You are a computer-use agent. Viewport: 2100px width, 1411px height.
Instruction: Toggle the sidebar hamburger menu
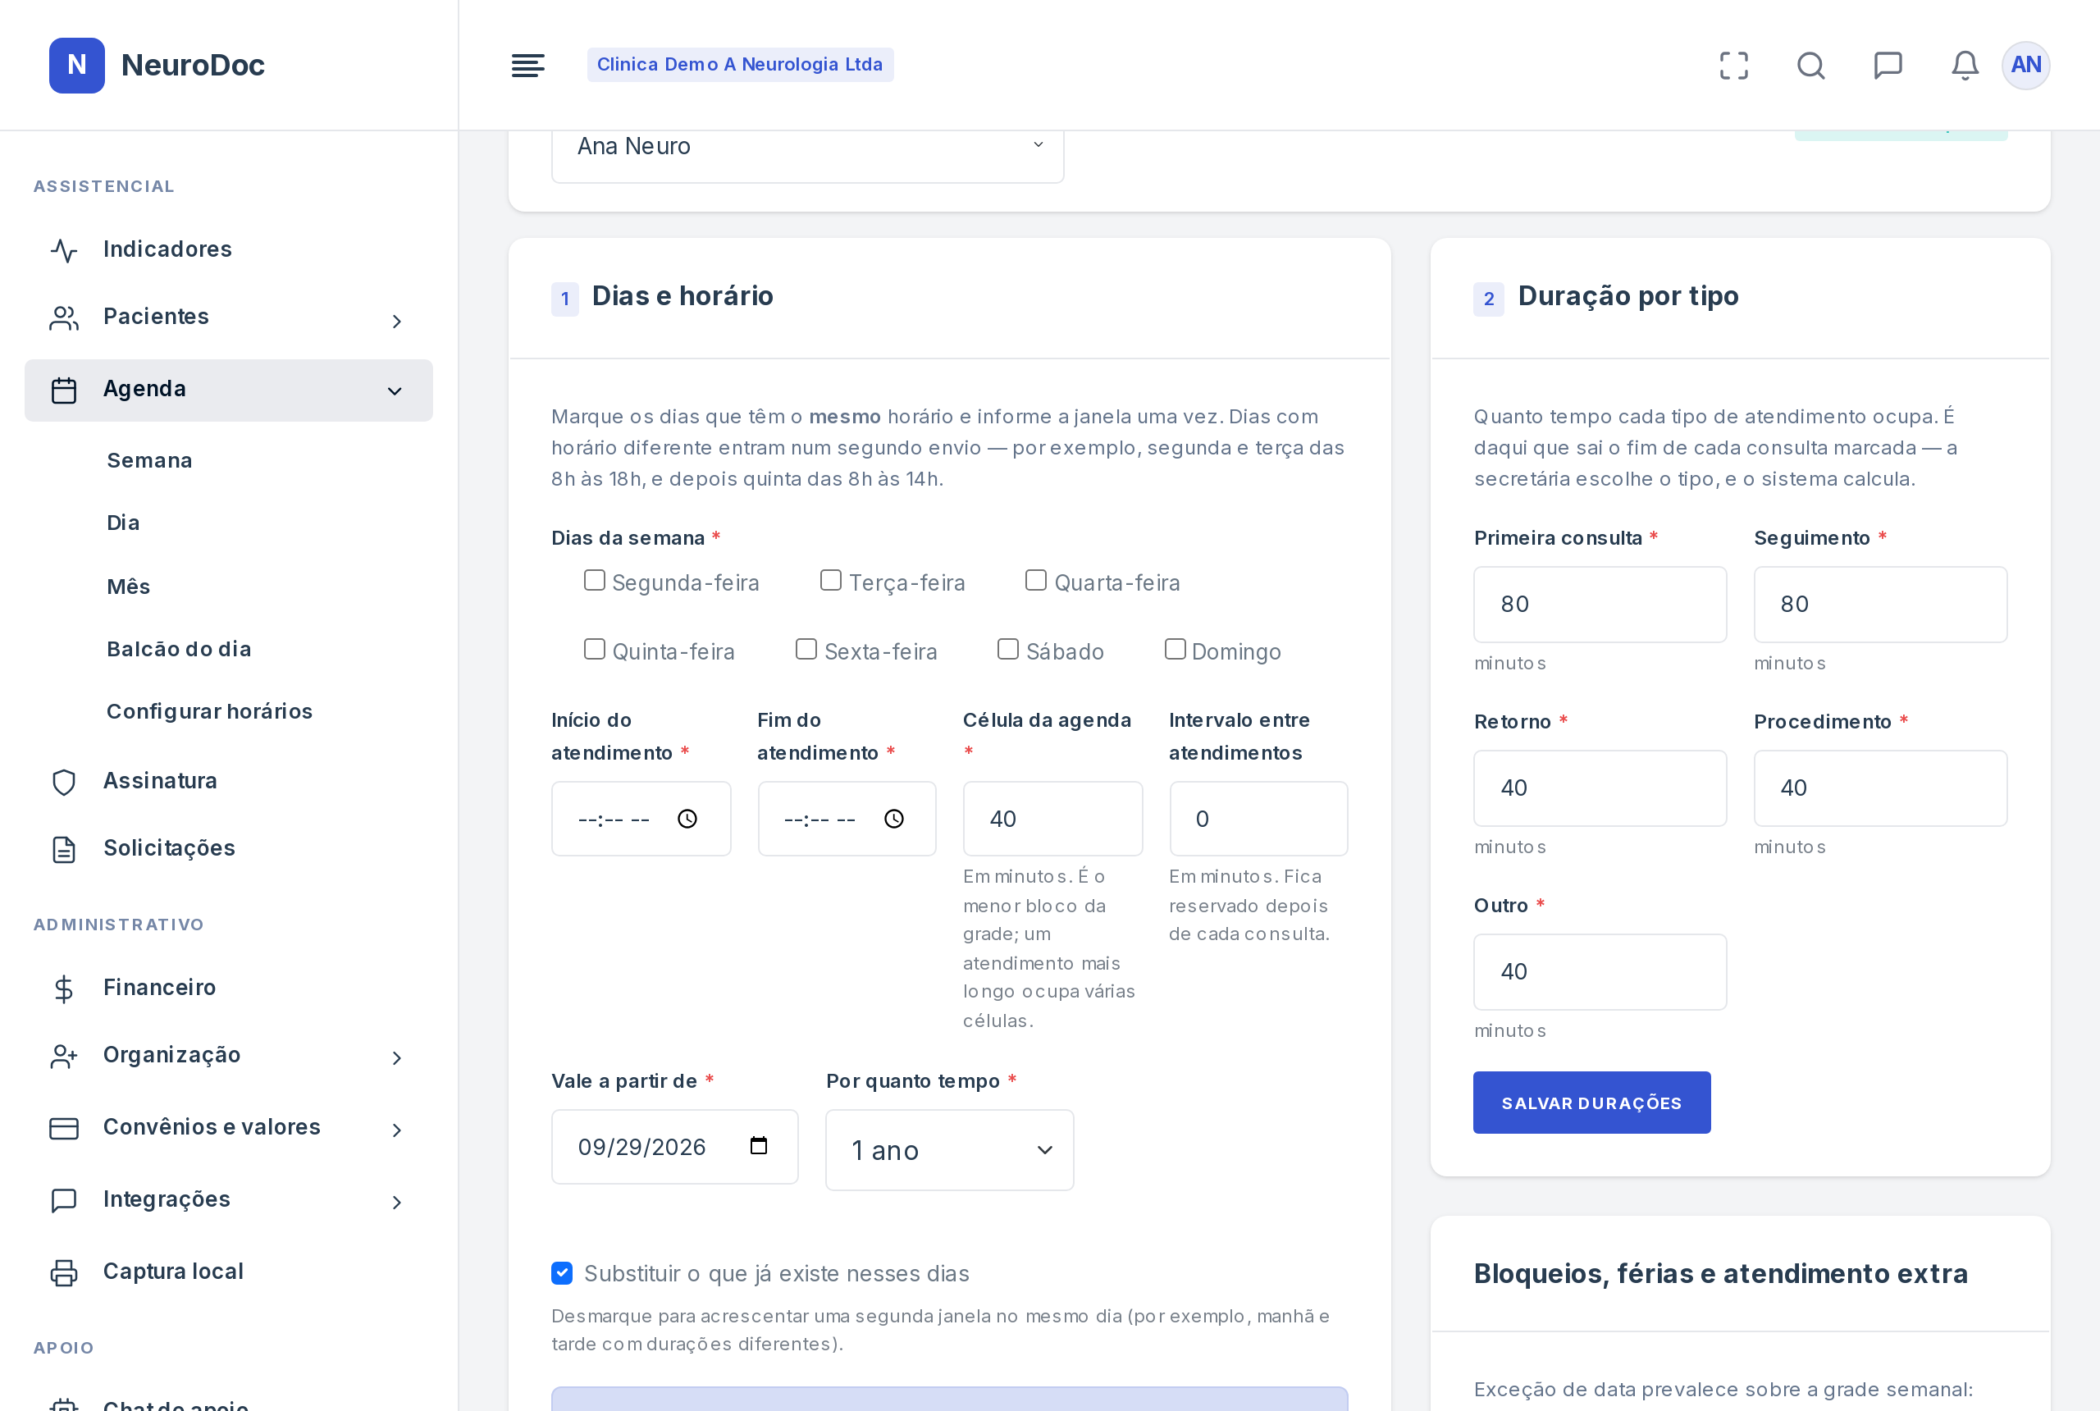[528, 65]
